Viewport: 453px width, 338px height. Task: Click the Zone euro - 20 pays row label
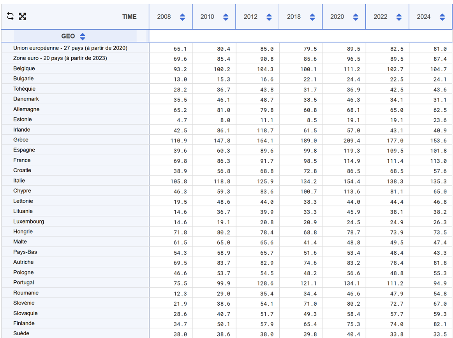[60, 58]
